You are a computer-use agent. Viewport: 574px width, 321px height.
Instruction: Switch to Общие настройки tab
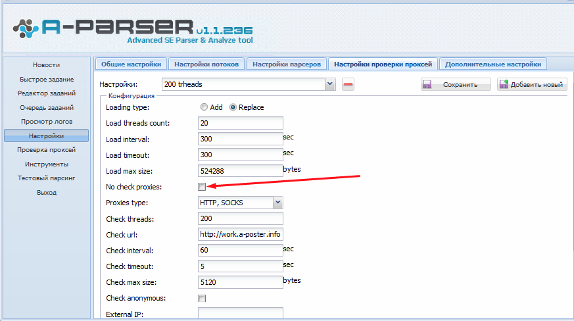tap(131, 64)
